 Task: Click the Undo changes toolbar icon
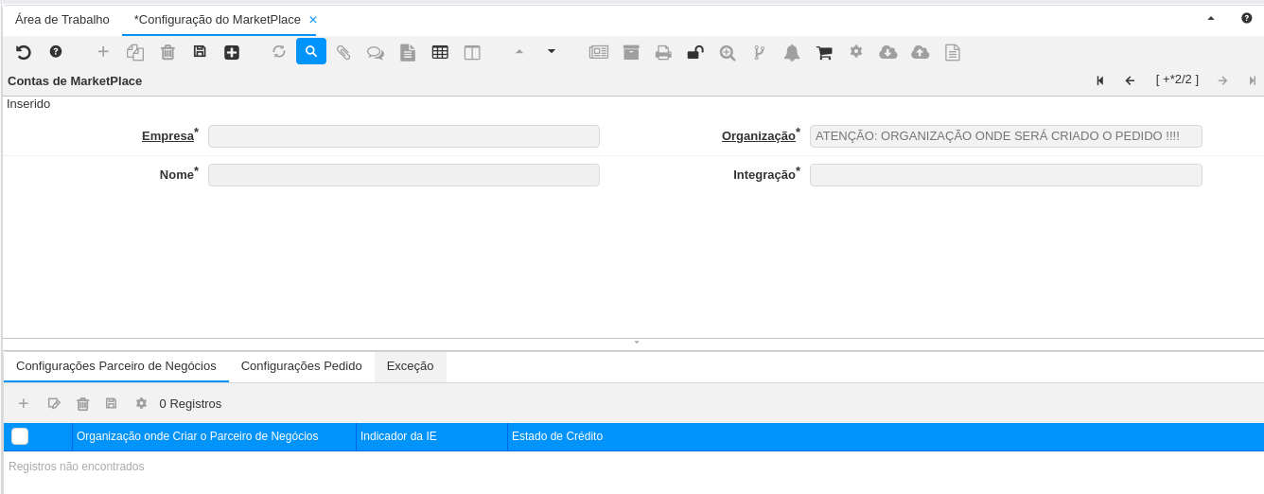pos(24,52)
